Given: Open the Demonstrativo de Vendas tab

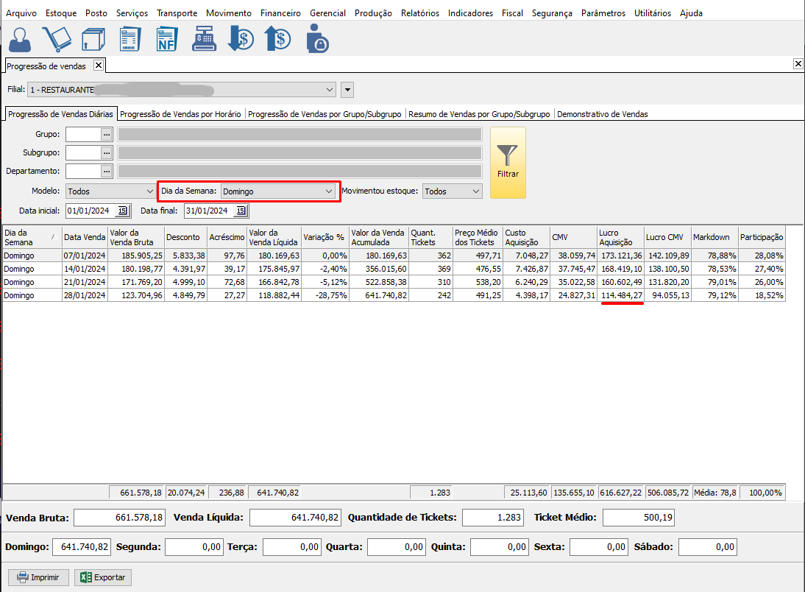Looking at the screenshot, I should tap(602, 114).
